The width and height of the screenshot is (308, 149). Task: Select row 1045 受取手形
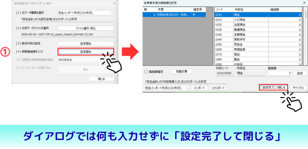(258, 39)
